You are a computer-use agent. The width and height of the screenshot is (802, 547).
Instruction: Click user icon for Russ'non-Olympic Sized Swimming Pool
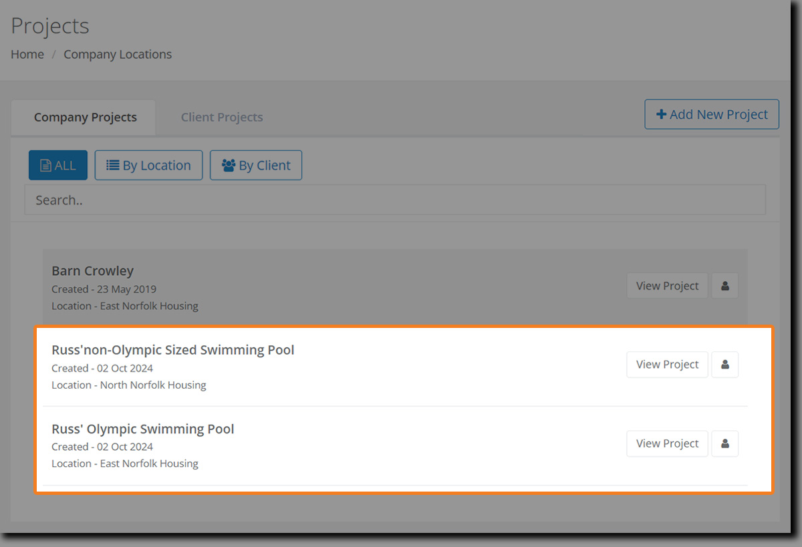coord(724,365)
